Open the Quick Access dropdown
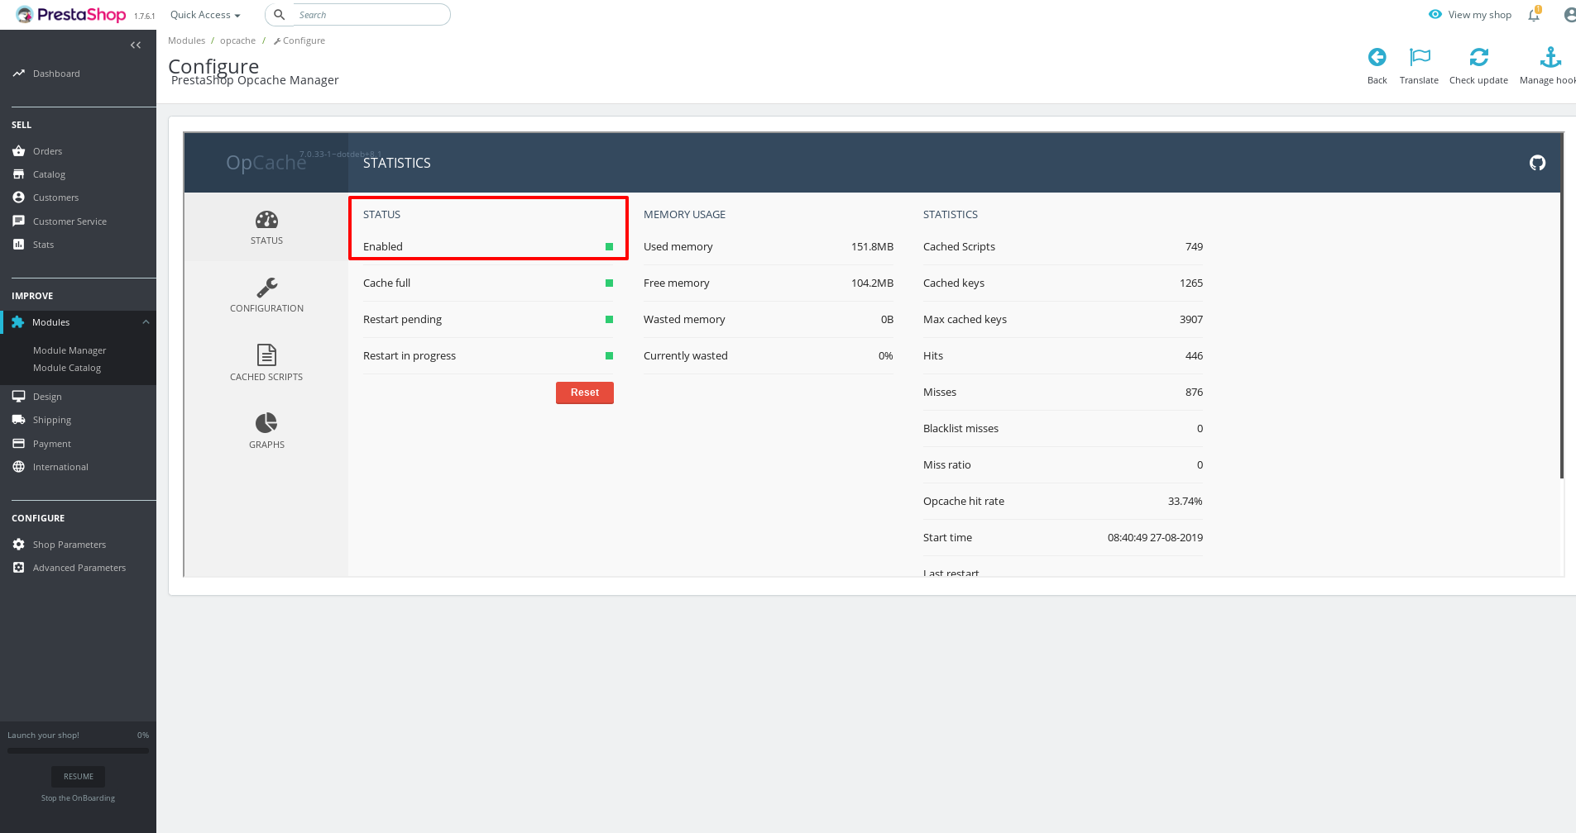 click(205, 15)
